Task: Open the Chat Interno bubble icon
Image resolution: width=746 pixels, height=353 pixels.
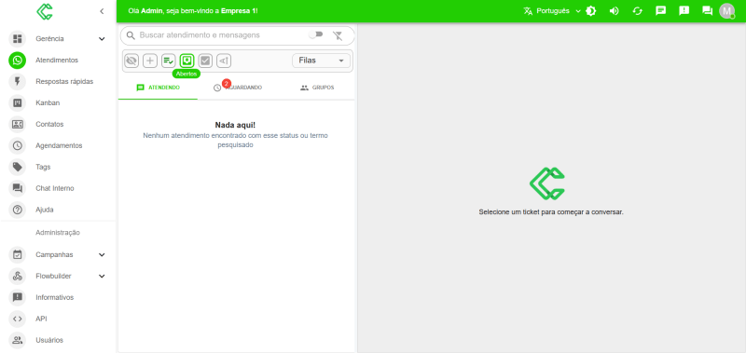Action: coord(18,188)
